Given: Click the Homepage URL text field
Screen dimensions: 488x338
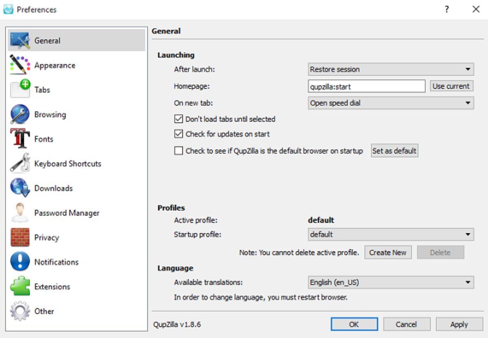Looking at the screenshot, I should pos(366,86).
